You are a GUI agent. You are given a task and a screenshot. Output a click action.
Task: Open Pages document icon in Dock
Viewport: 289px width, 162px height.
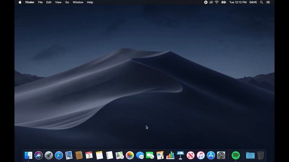[x=160, y=155]
